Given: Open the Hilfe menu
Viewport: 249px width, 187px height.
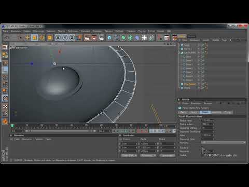Looking at the screenshot, I should 169,31.
